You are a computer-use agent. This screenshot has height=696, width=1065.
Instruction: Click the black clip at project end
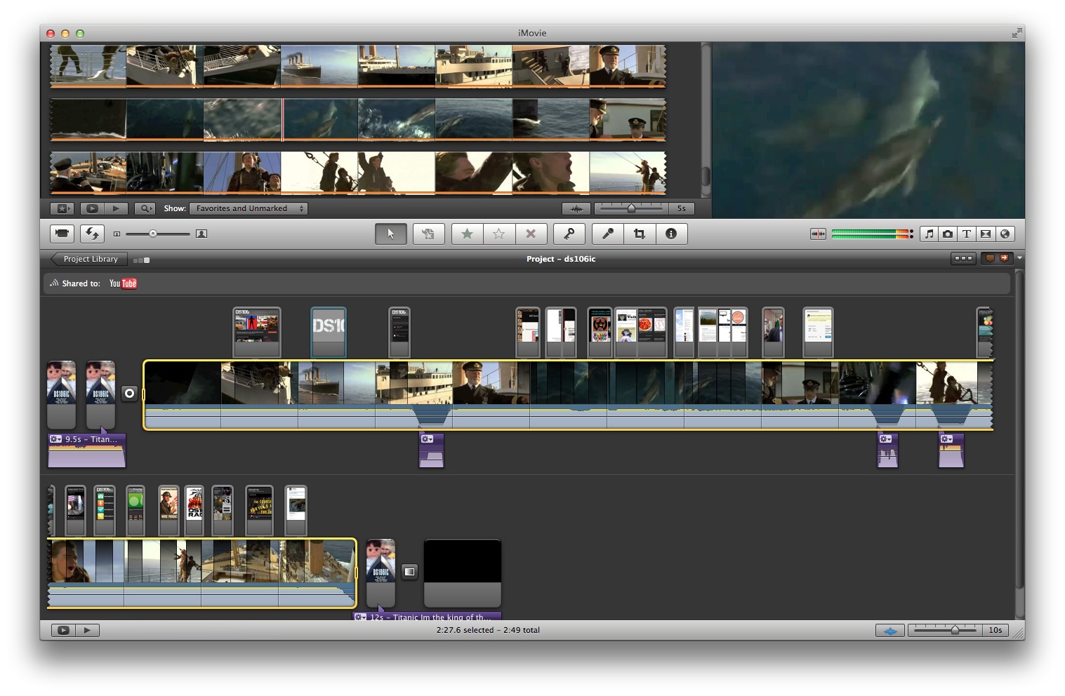coord(463,573)
